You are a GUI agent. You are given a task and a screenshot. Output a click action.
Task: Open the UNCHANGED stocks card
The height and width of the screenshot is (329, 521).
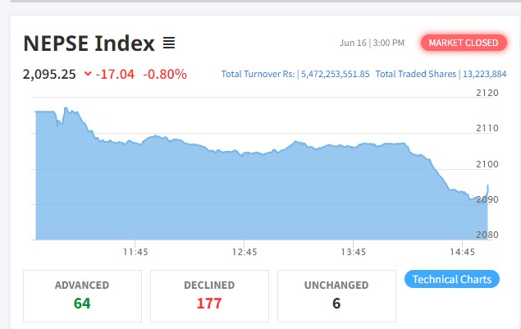click(x=336, y=295)
